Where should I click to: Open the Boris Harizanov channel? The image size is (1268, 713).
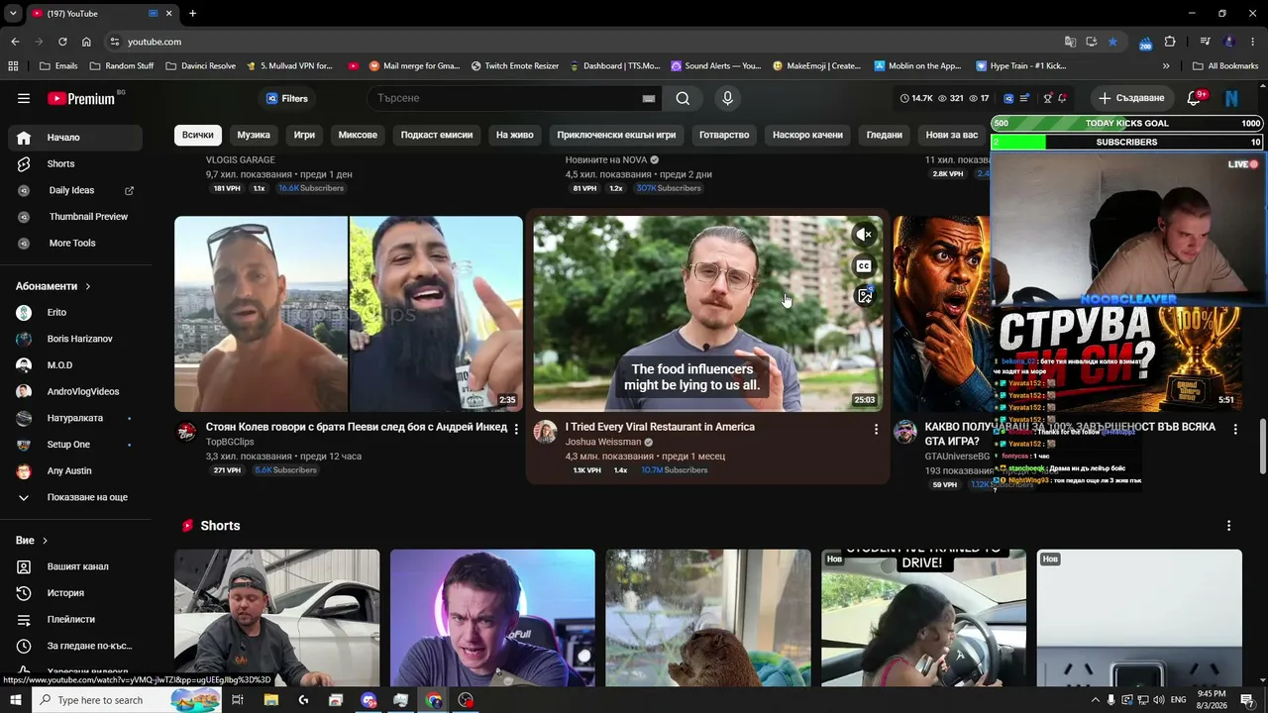75,339
